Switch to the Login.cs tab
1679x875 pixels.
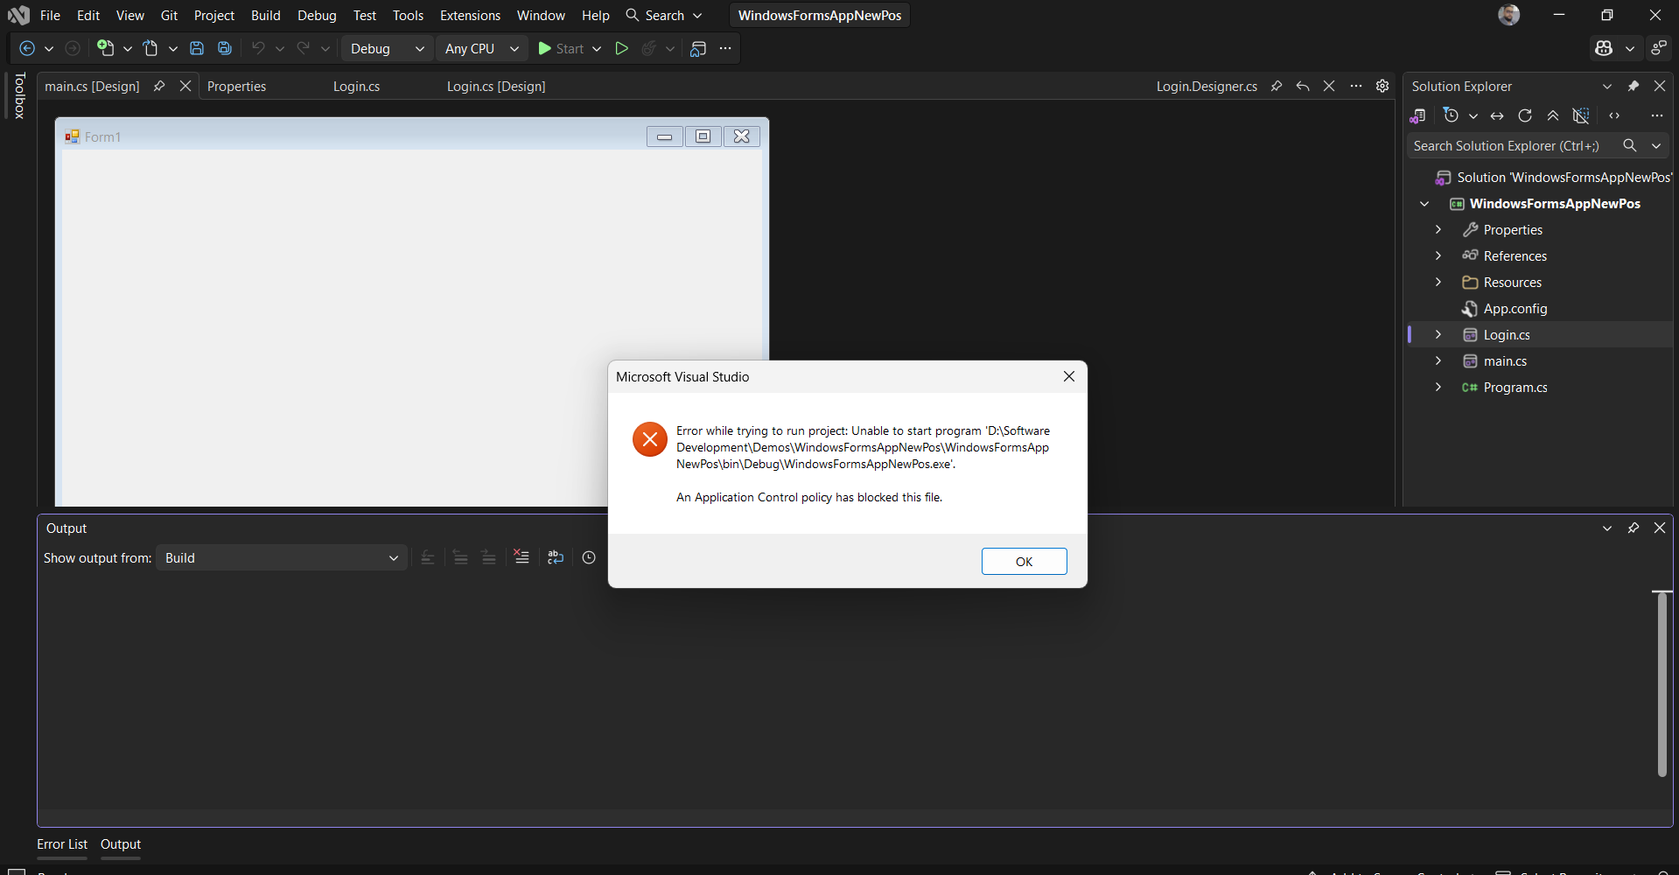tap(356, 86)
